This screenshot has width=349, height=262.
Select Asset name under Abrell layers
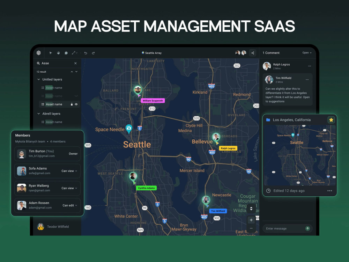coord(54,122)
